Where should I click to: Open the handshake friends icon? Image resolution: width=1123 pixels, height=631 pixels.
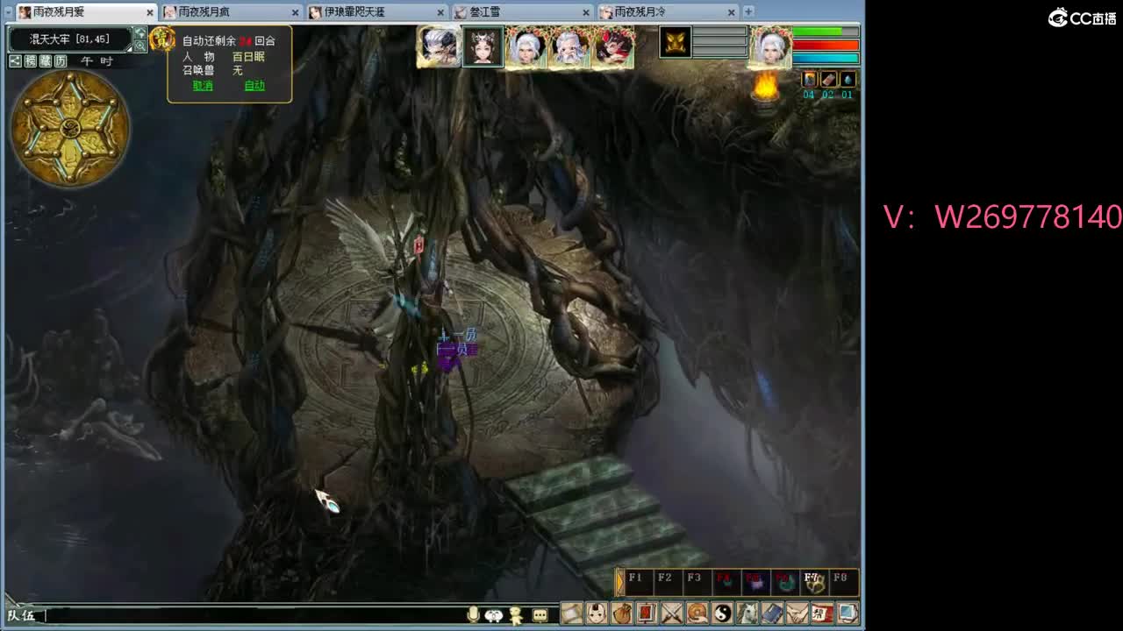click(x=798, y=613)
